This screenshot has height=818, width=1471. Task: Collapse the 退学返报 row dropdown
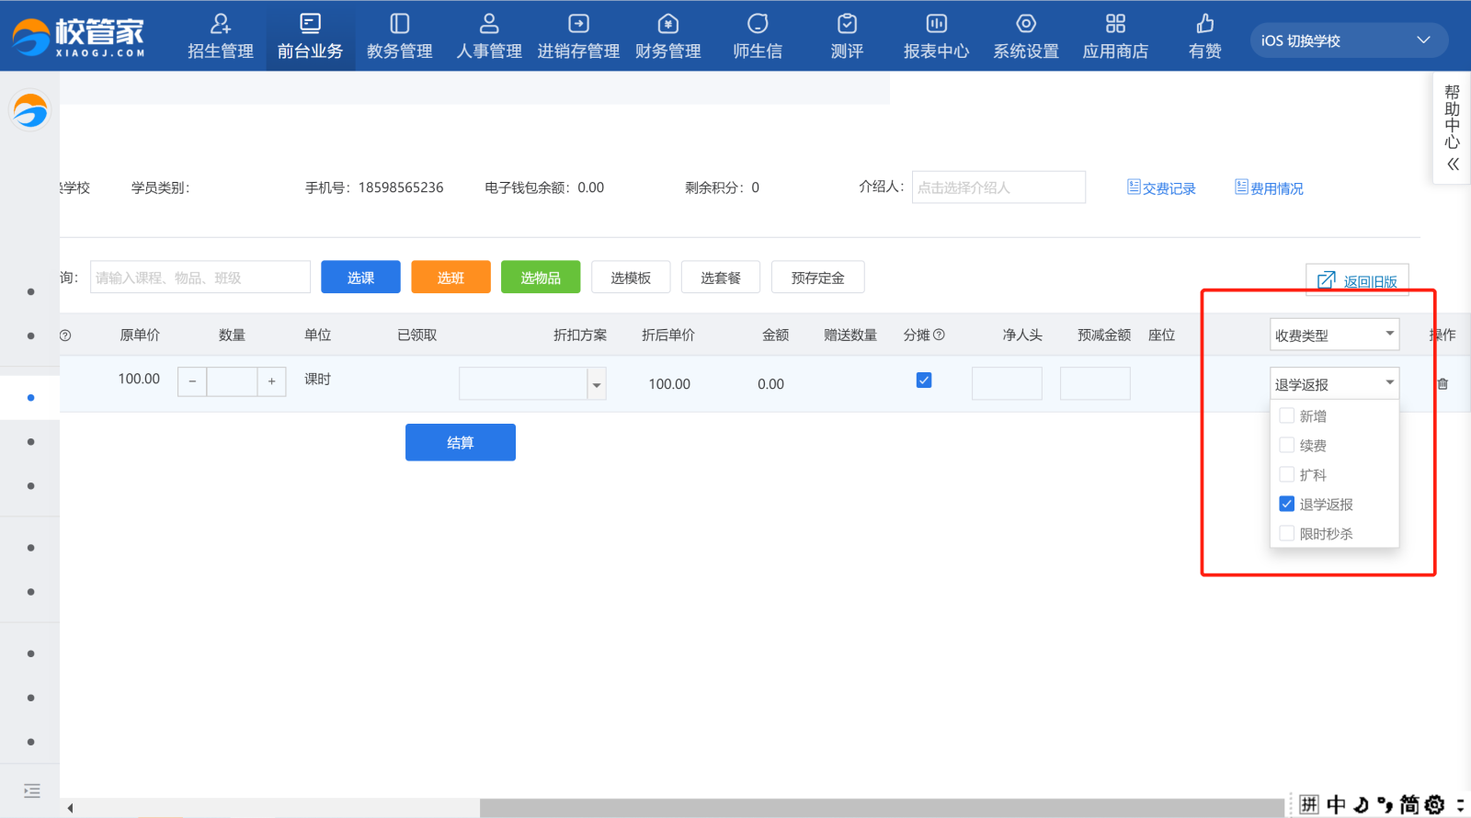[x=1335, y=383]
